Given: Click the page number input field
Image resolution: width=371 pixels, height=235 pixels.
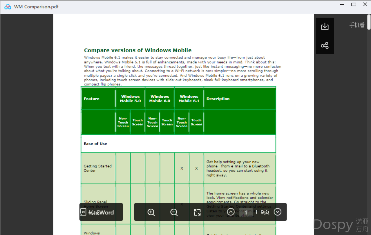Looking at the screenshot, I should coord(246,212).
